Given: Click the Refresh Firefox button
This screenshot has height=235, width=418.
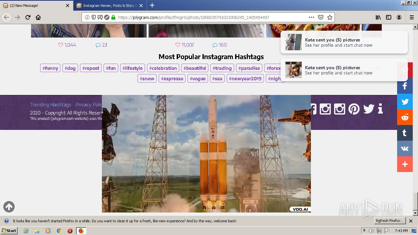Looking at the screenshot, I should tap(390, 221).
